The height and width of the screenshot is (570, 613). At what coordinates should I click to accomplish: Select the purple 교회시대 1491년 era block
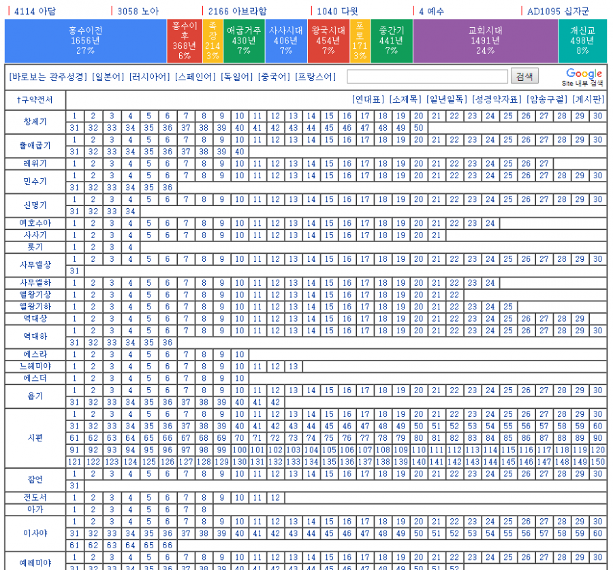(x=486, y=41)
